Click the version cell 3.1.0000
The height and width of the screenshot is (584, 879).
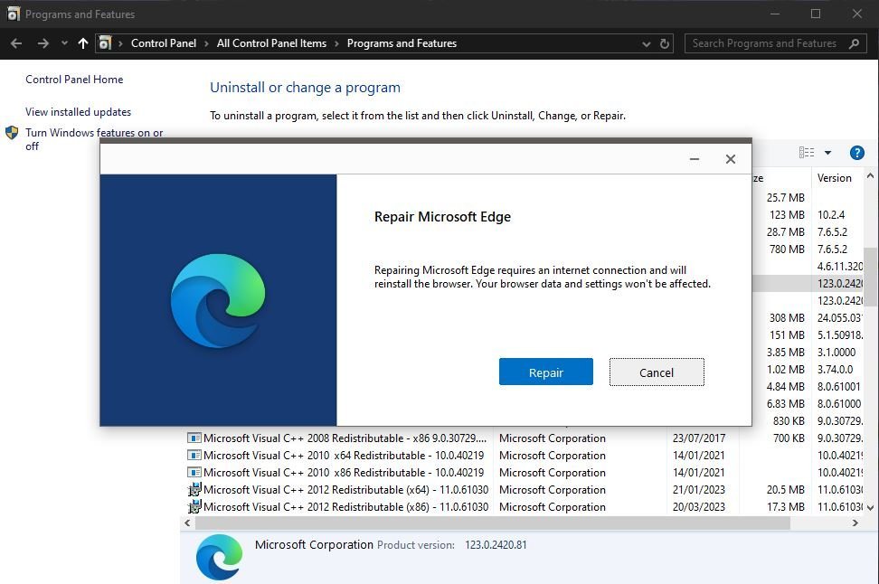coord(836,352)
